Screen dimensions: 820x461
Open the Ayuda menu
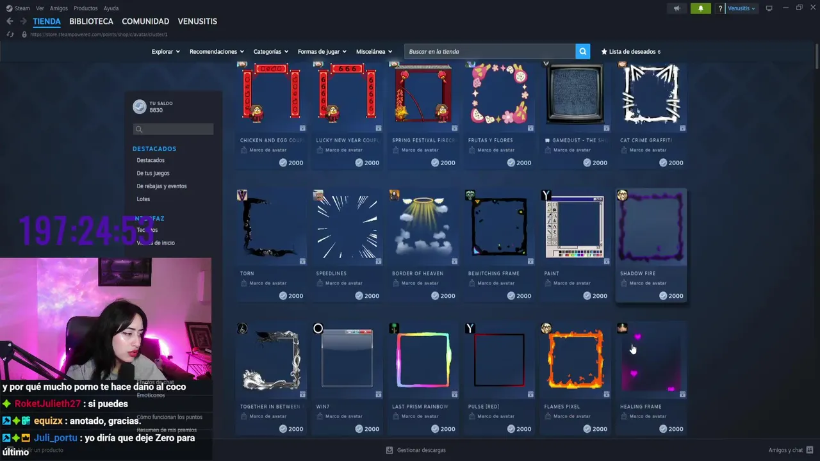(111, 8)
